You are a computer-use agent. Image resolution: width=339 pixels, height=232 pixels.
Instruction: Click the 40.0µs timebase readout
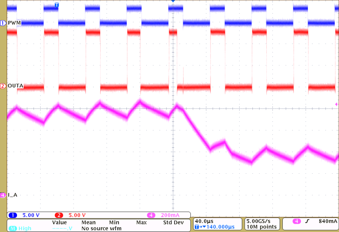(x=204, y=221)
